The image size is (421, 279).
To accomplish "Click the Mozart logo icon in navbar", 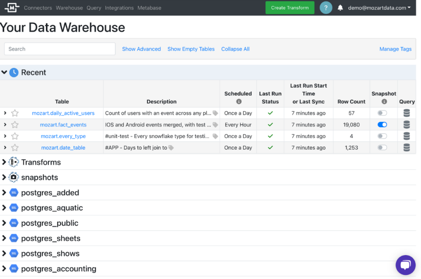I will [x=12, y=8].
